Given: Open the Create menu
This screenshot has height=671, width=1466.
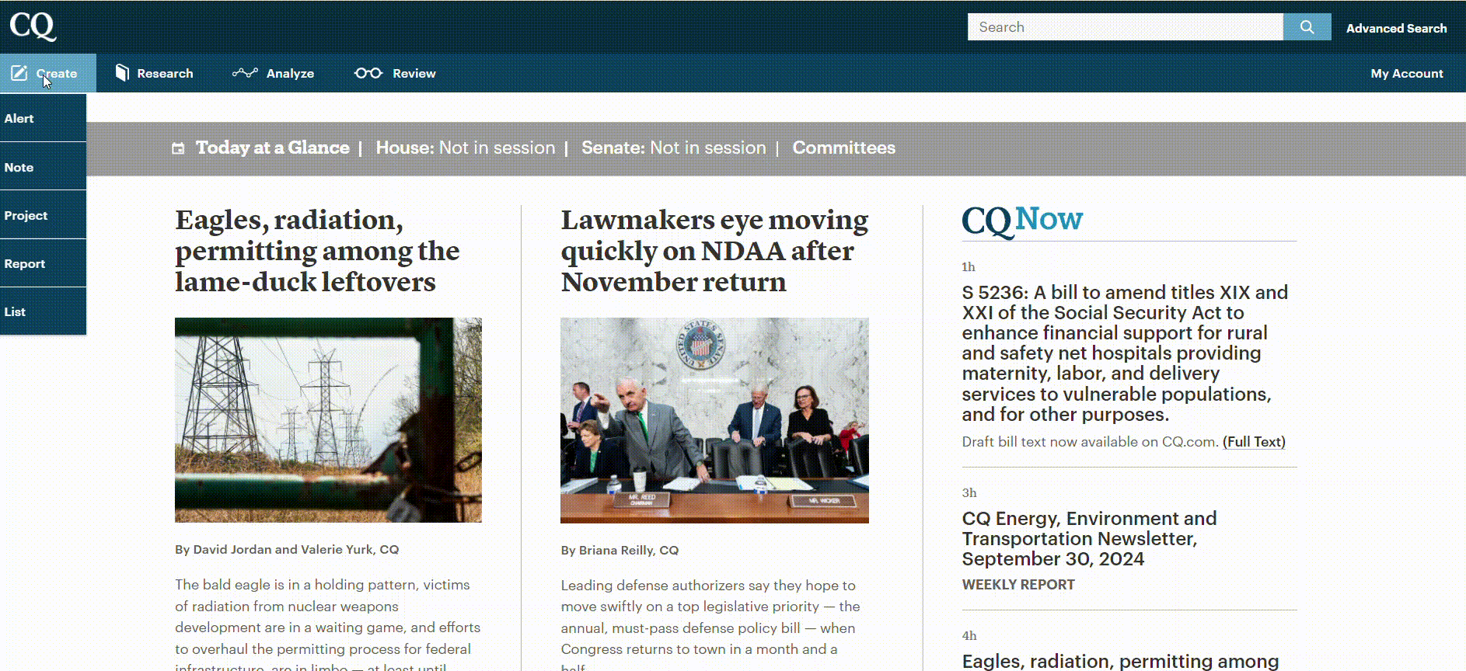Looking at the screenshot, I should click(x=48, y=73).
